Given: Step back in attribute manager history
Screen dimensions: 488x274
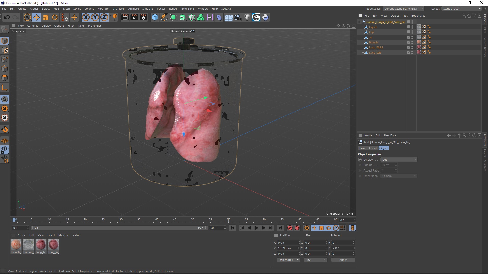Looking at the screenshot, I should [449, 135].
